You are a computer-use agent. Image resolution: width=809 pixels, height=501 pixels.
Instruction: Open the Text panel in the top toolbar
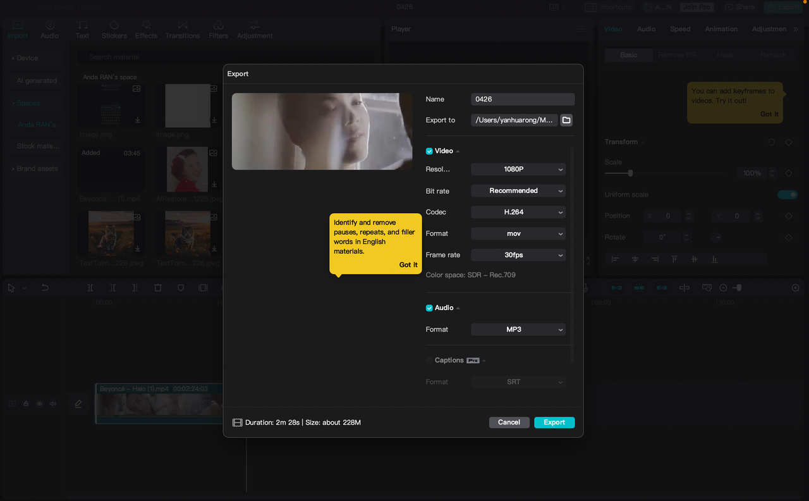click(82, 29)
